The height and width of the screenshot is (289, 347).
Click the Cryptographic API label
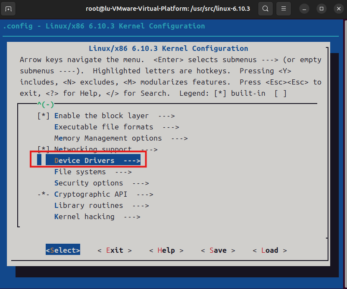tap(91, 195)
